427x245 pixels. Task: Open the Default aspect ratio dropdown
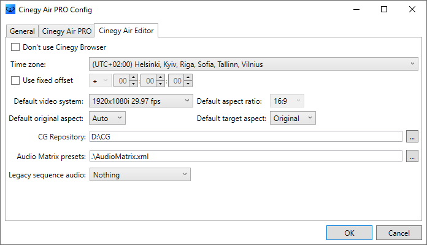coord(287,101)
